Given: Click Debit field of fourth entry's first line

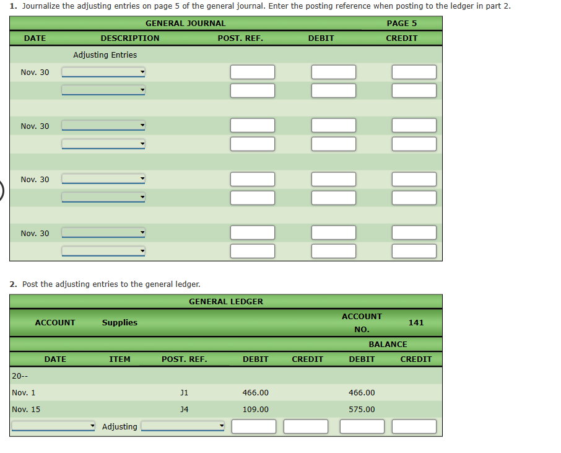Looking at the screenshot, I should coord(334,232).
